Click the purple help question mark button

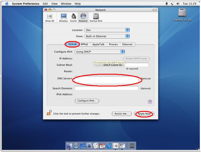tap(150, 101)
